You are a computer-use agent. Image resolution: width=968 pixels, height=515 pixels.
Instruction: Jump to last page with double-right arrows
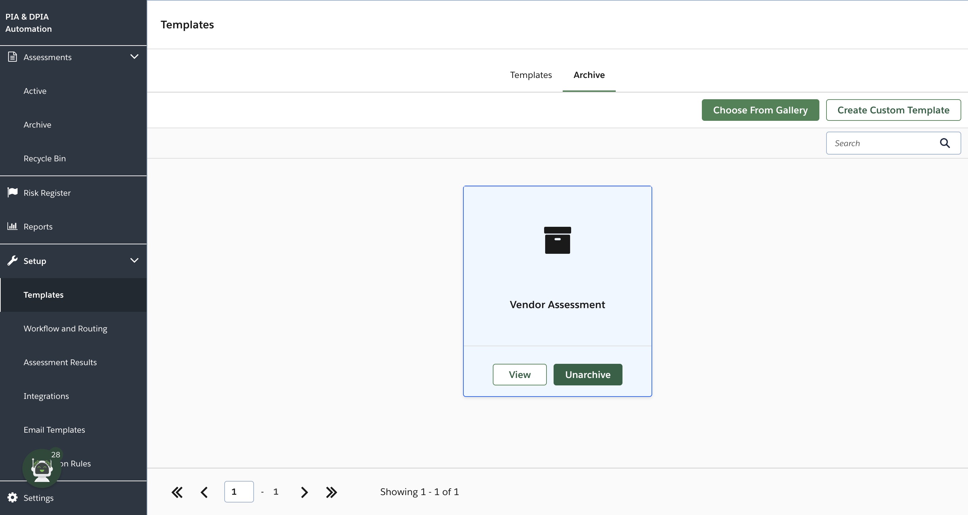pyautogui.click(x=331, y=492)
